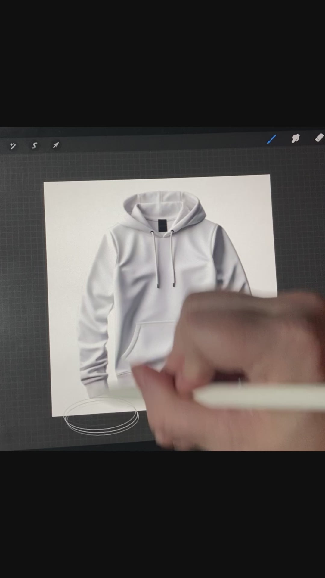Image resolution: width=325 pixels, height=578 pixels.
Task: Open the Adjustments magic wand menu
Action: (x=13, y=146)
